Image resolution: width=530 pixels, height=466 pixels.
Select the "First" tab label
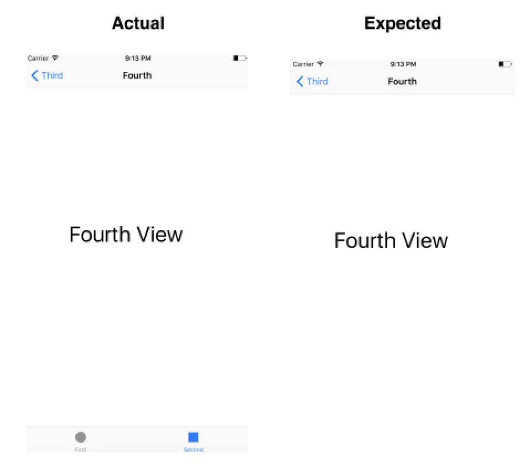point(81,449)
